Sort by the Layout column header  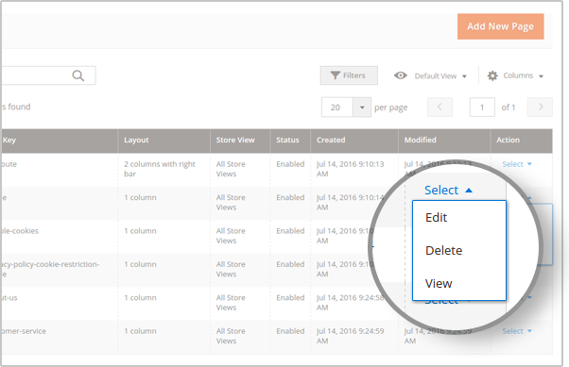(x=164, y=141)
